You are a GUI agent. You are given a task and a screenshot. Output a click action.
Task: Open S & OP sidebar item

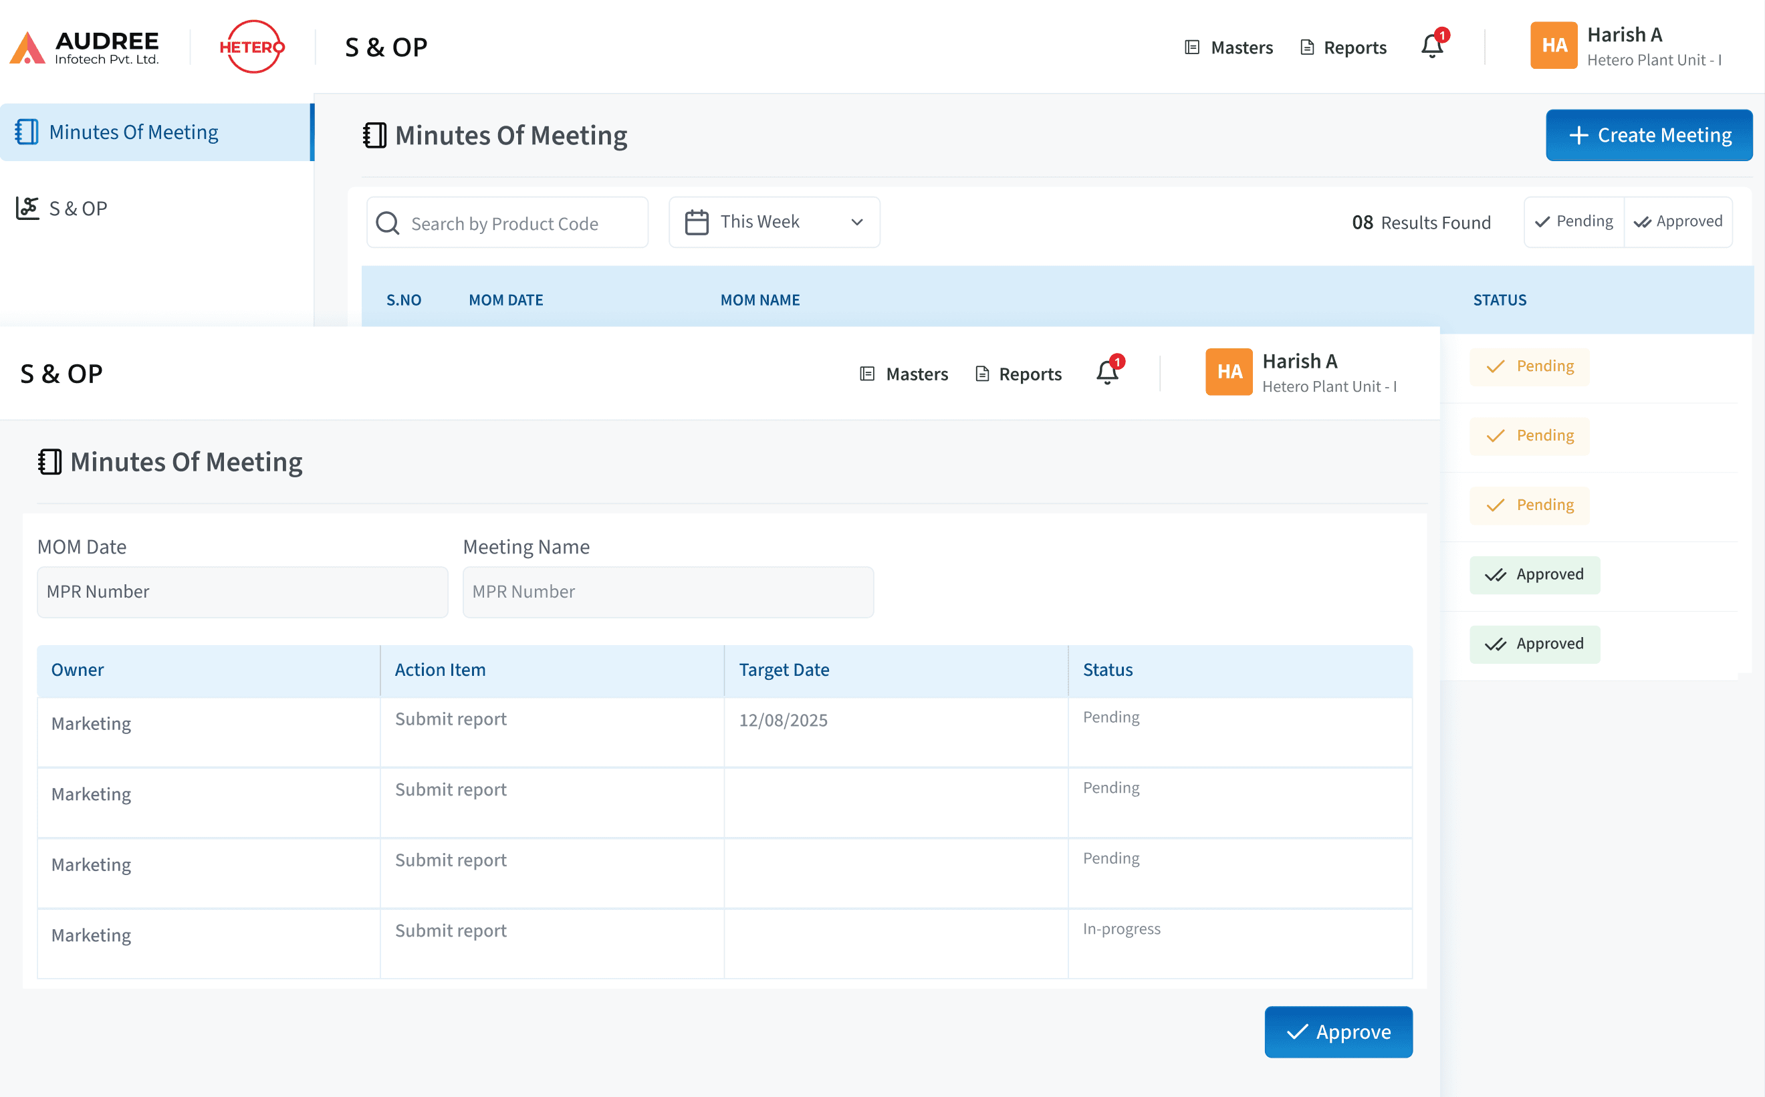(x=78, y=209)
